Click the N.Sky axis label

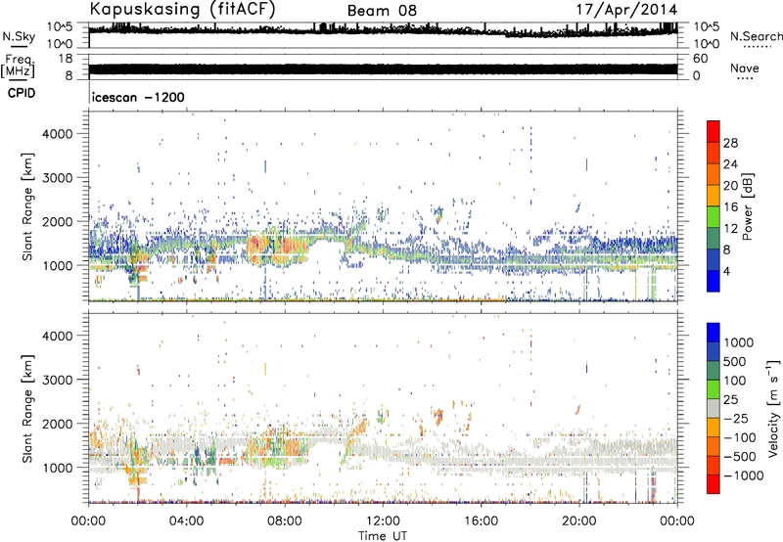tap(19, 36)
